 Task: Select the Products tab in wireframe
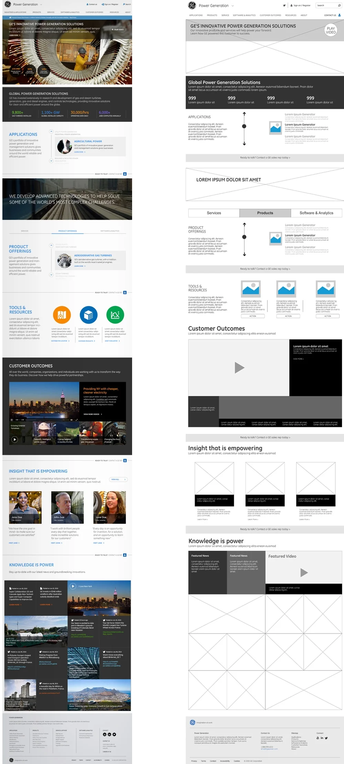pos(265,213)
